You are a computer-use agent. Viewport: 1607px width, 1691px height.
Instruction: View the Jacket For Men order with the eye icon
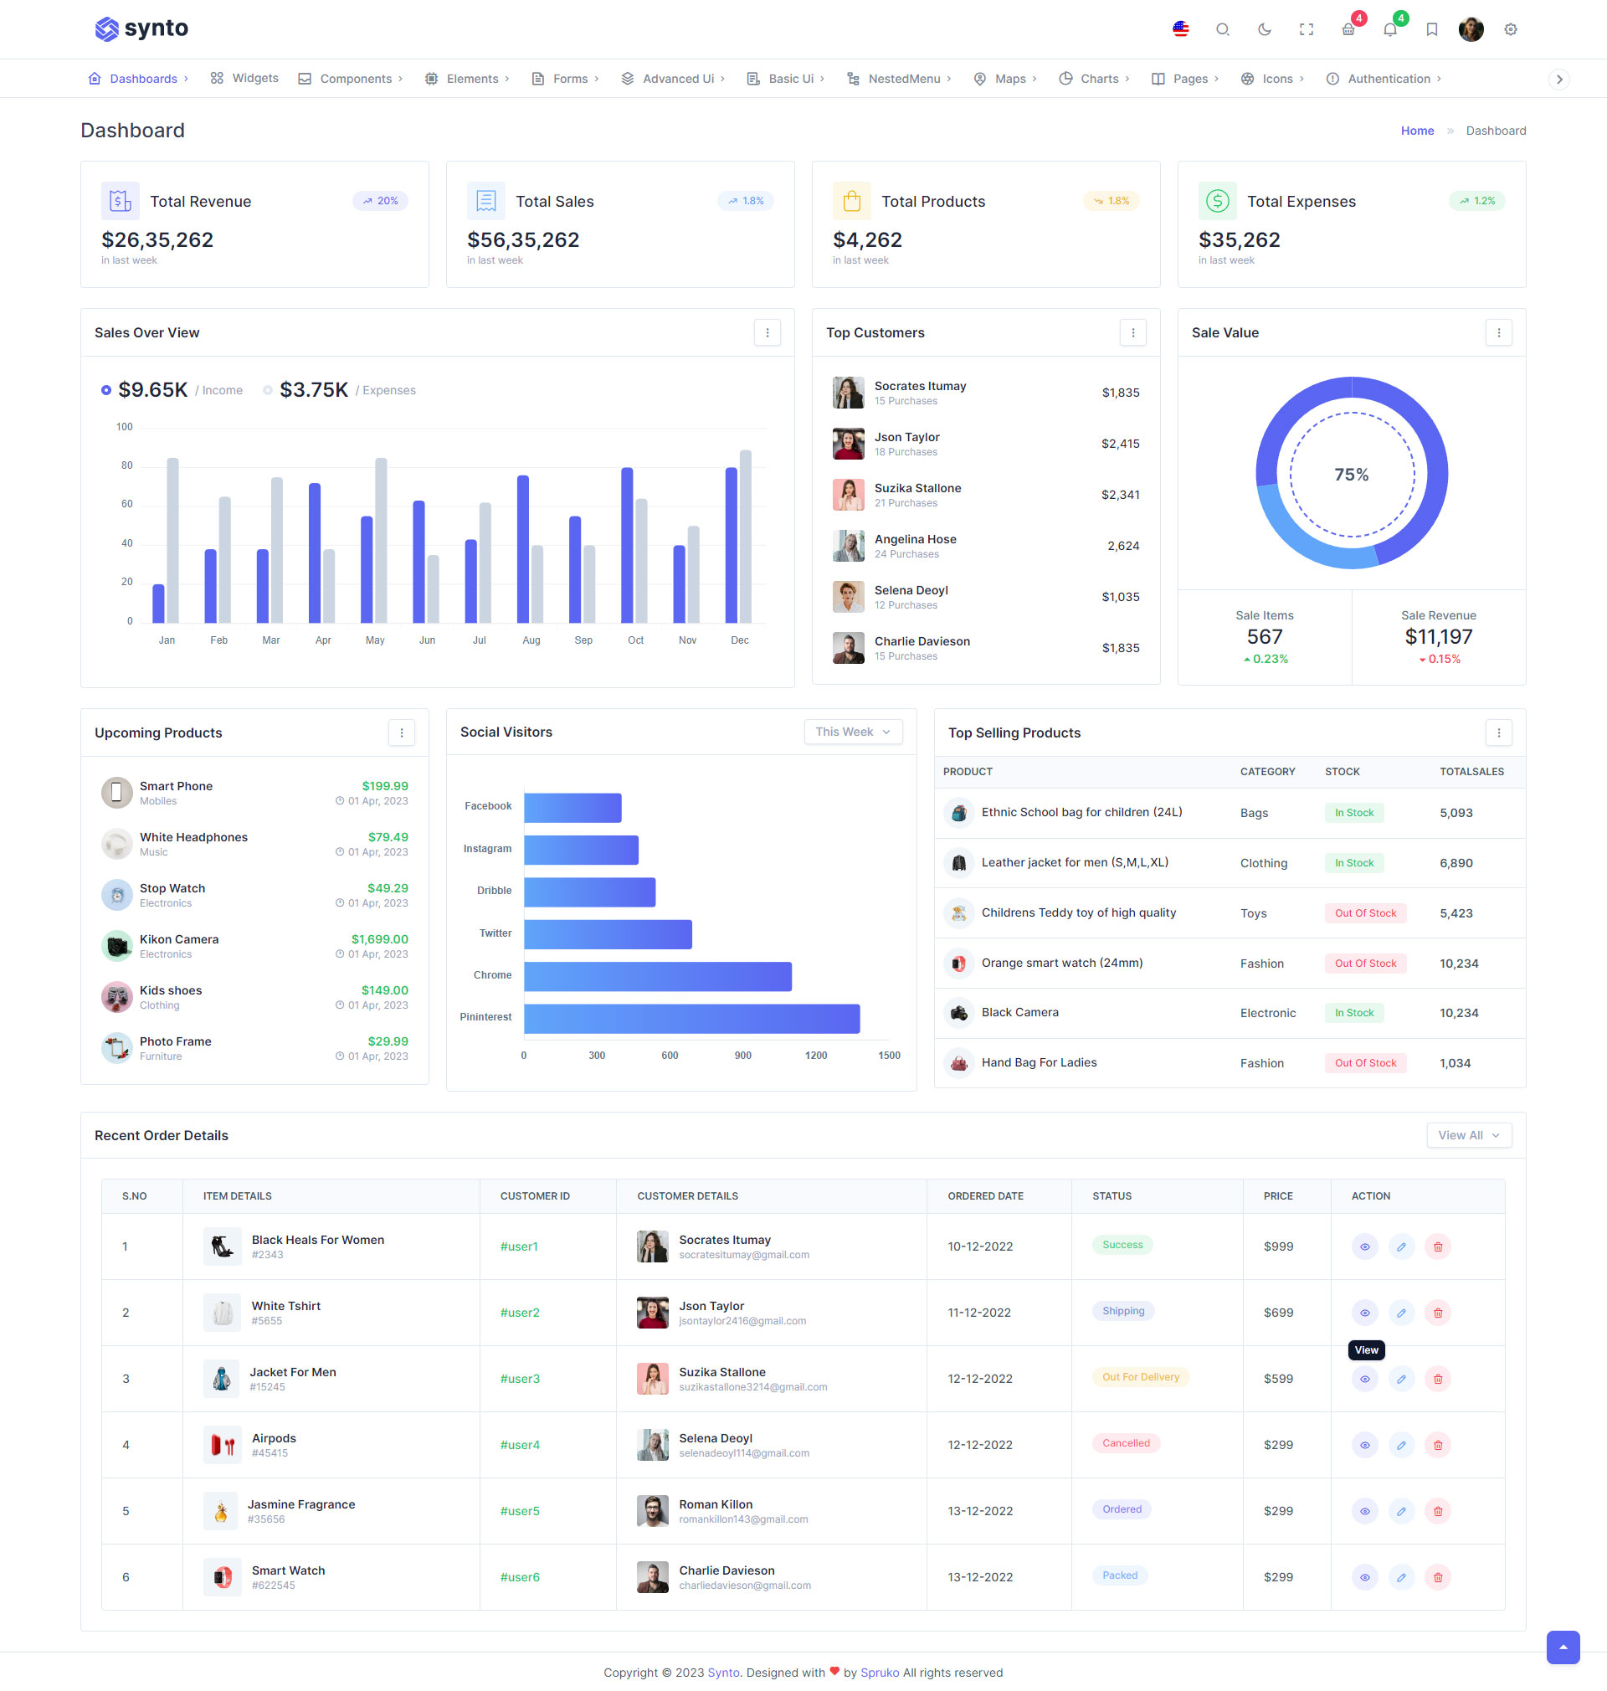click(1364, 1378)
